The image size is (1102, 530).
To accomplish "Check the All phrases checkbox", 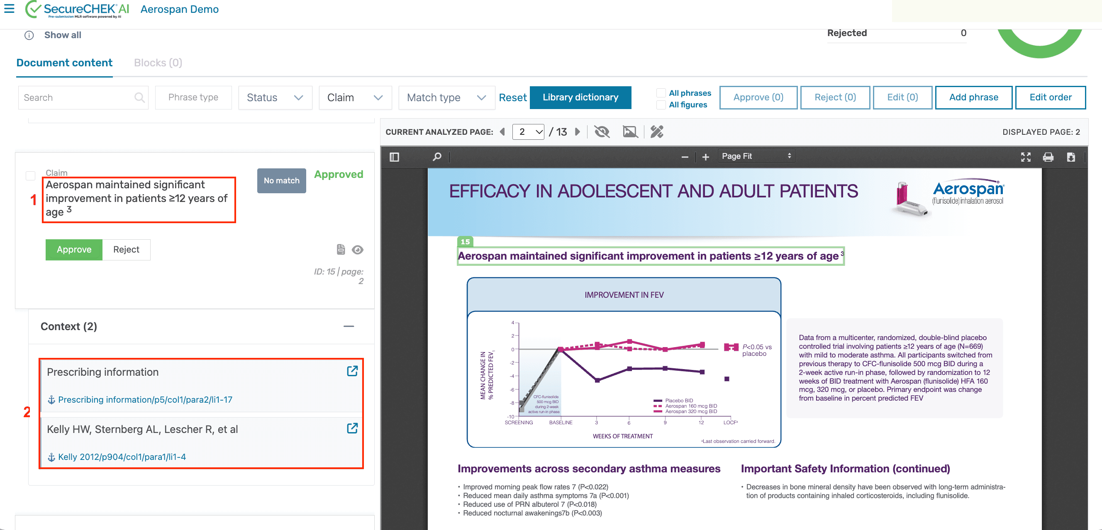I will [661, 93].
